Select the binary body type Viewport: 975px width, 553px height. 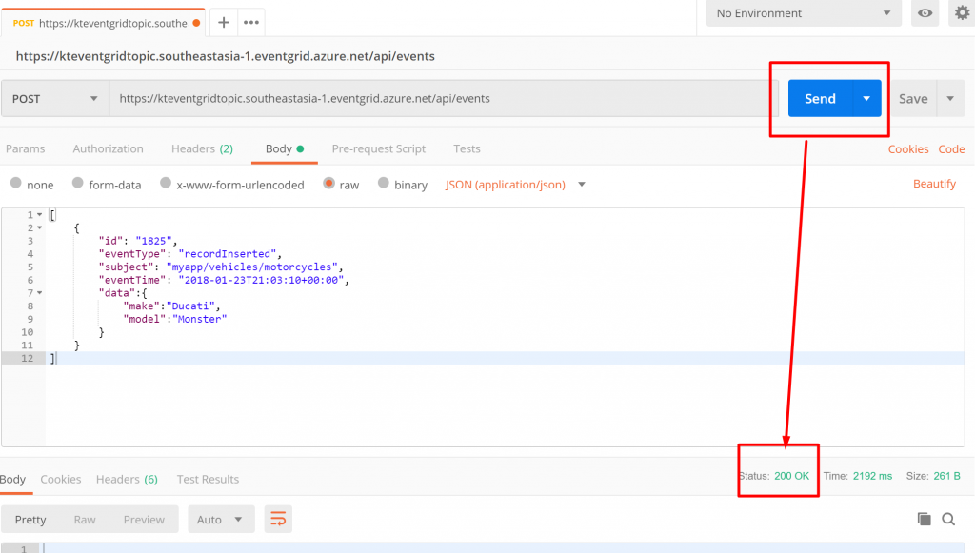tap(384, 183)
